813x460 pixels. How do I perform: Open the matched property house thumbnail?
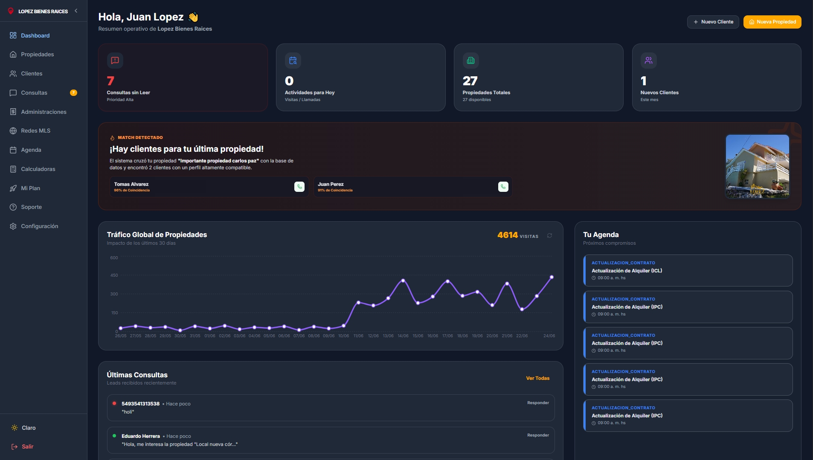[x=758, y=166]
